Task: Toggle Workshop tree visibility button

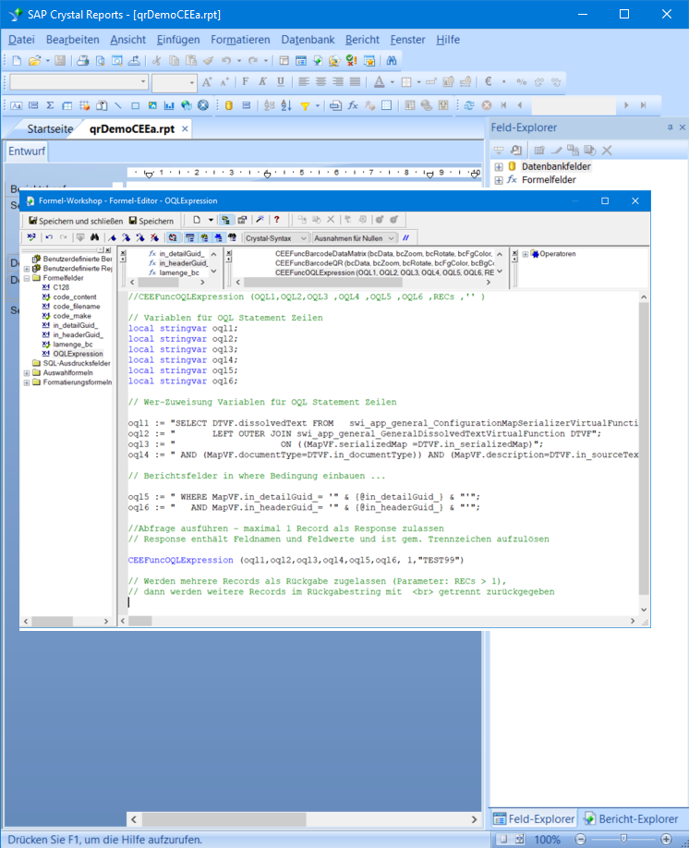Action: click(225, 220)
